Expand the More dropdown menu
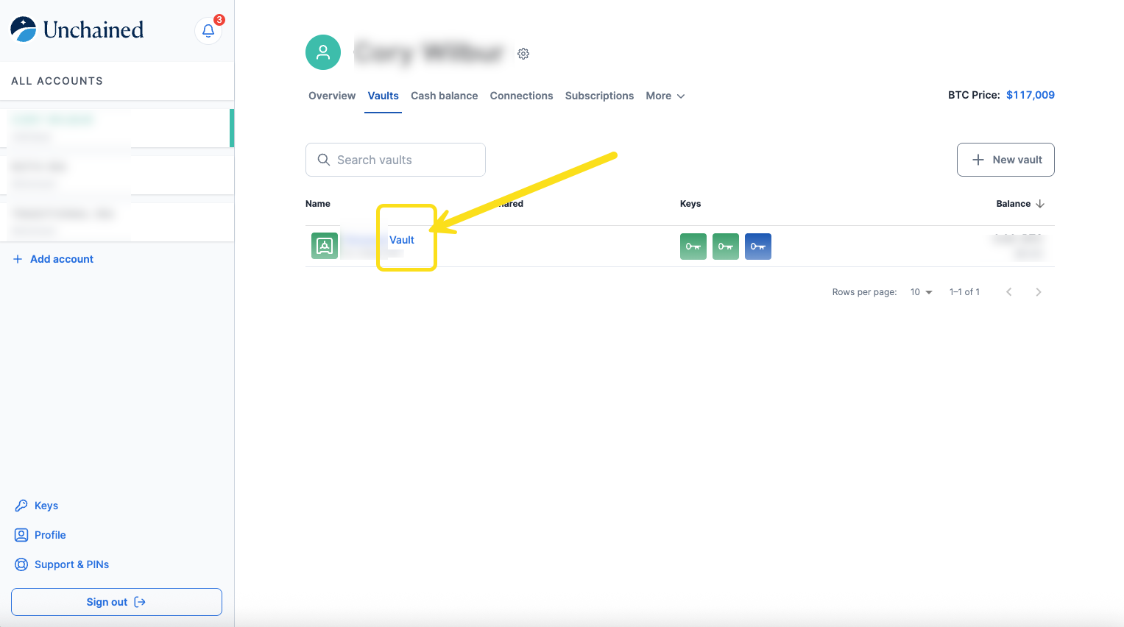The image size is (1124, 627). pyautogui.click(x=665, y=96)
